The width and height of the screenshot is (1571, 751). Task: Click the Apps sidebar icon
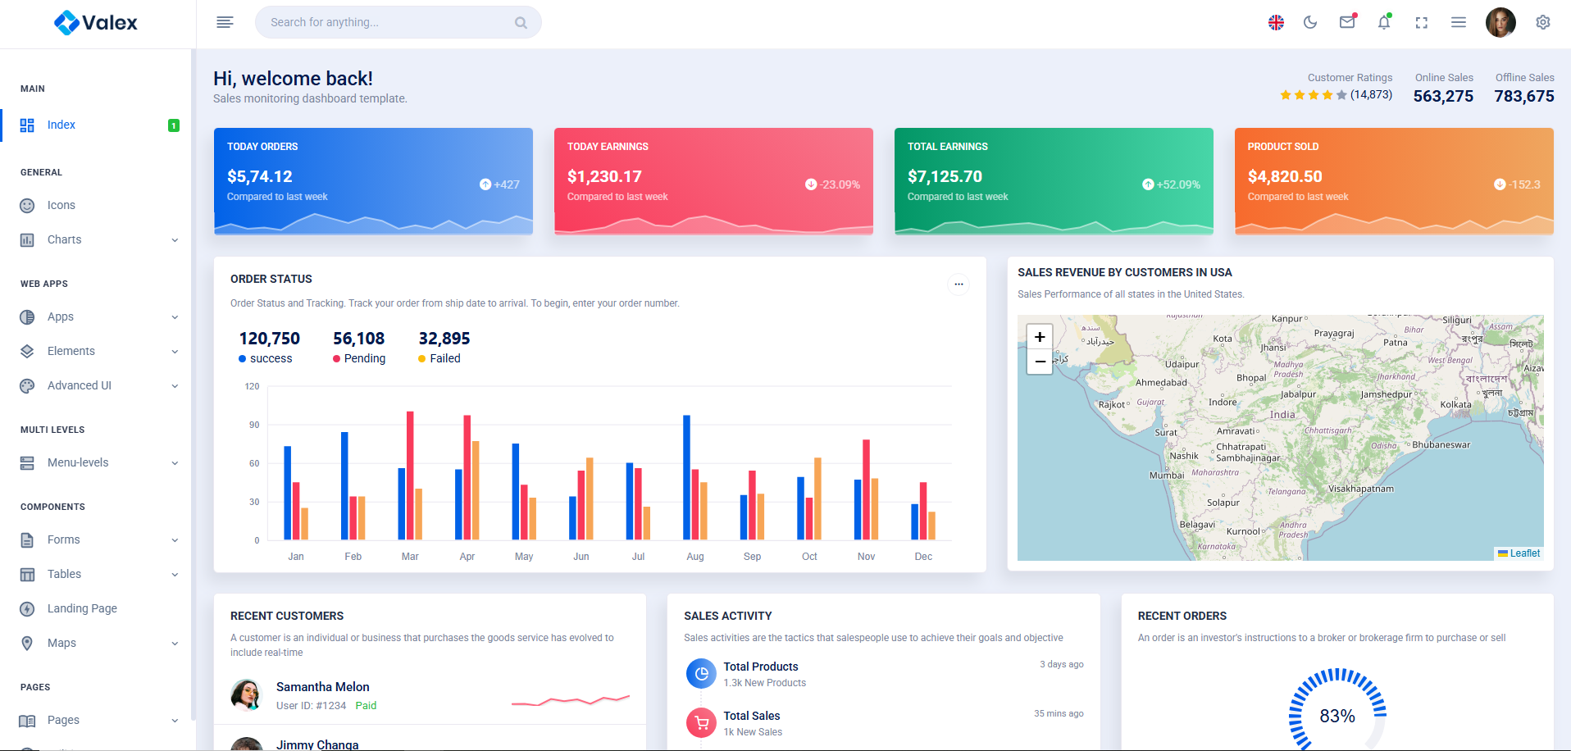click(27, 317)
